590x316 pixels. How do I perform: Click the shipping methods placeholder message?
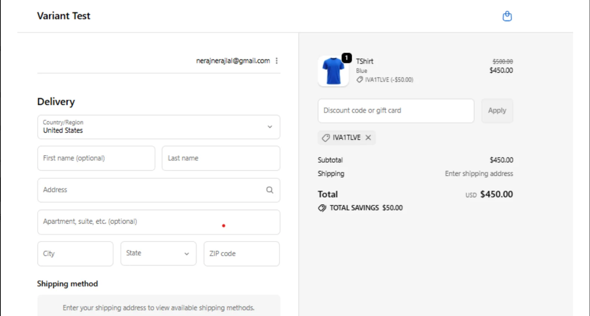tap(159, 308)
